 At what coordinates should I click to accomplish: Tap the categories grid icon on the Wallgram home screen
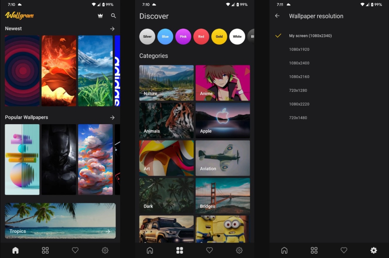point(46,250)
